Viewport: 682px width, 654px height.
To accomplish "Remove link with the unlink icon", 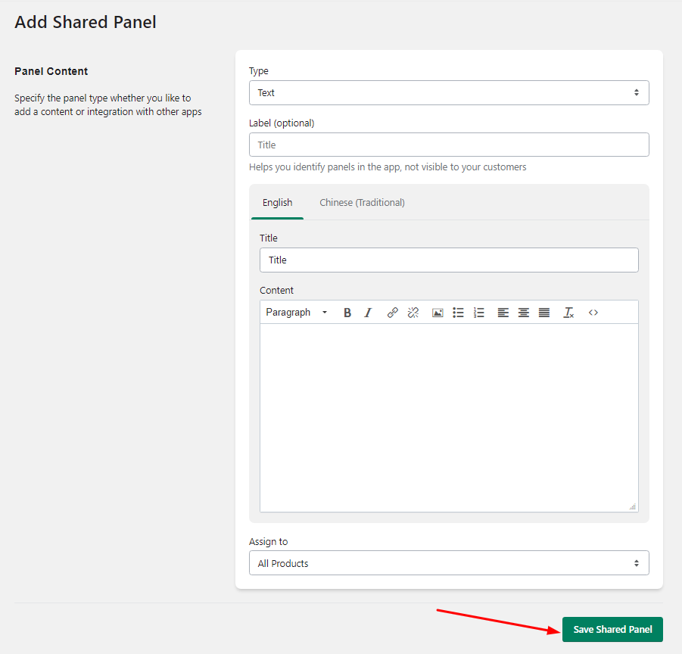I will [413, 313].
